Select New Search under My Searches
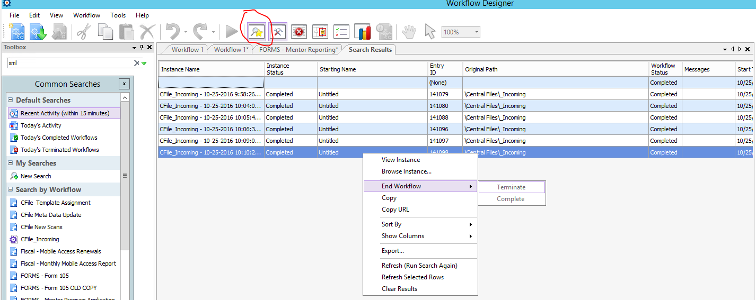Viewport: 756px width, 300px height. point(36,176)
